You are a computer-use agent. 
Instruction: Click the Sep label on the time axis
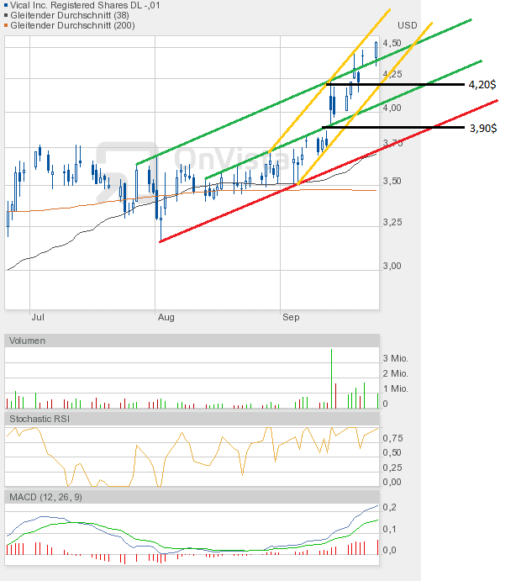coord(291,318)
